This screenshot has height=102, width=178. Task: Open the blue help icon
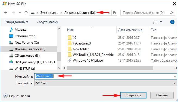(x=172, y=22)
